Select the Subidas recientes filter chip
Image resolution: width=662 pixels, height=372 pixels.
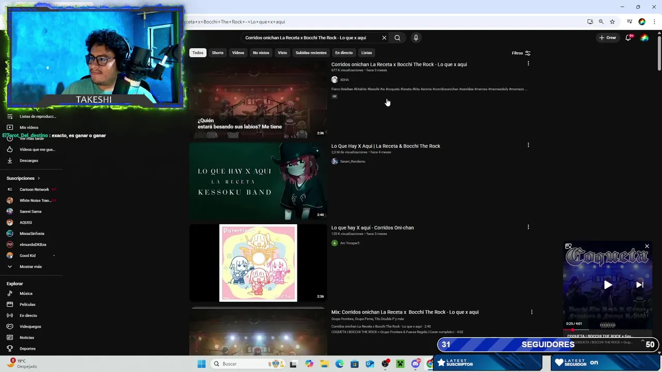tap(311, 53)
